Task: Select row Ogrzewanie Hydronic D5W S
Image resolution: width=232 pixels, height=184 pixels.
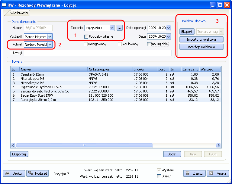Action: point(116,87)
